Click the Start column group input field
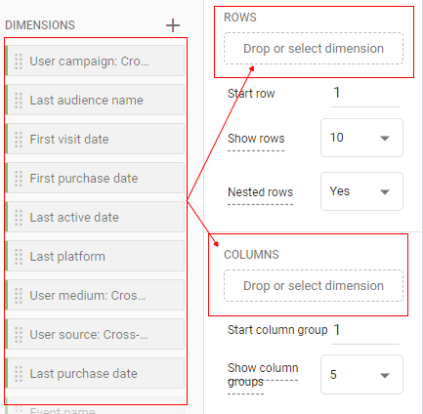423x414 pixels. tap(365, 331)
